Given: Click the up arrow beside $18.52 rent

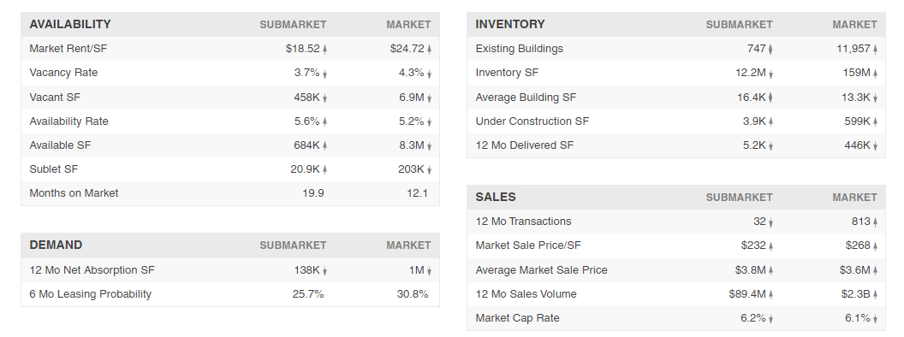Looking at the screenshot, I should click(324, 50).
